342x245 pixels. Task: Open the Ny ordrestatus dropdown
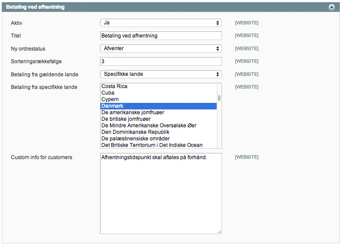click(x=161, y=48)
